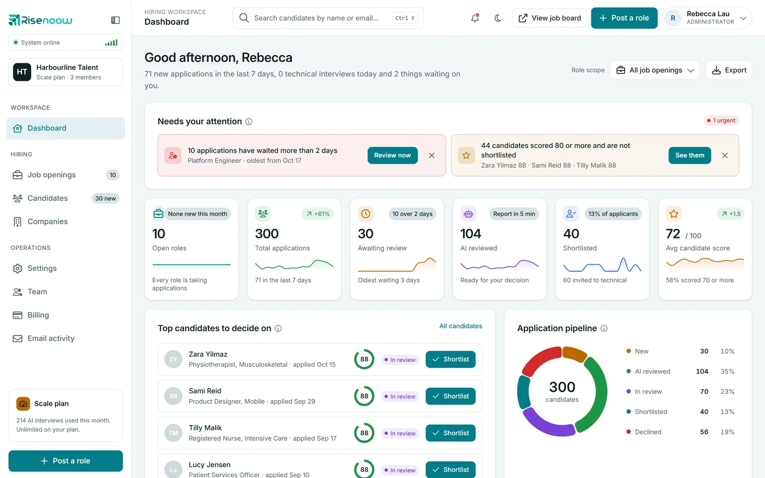The image size is (765, 478).
Task: Click View job board button
Action: point(549,18)
